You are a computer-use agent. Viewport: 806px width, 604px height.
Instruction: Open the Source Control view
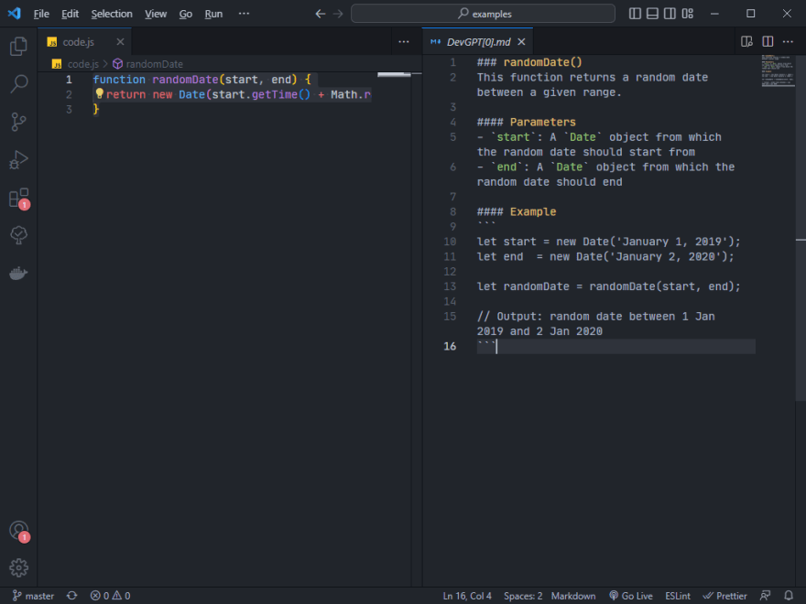(18, 122)
